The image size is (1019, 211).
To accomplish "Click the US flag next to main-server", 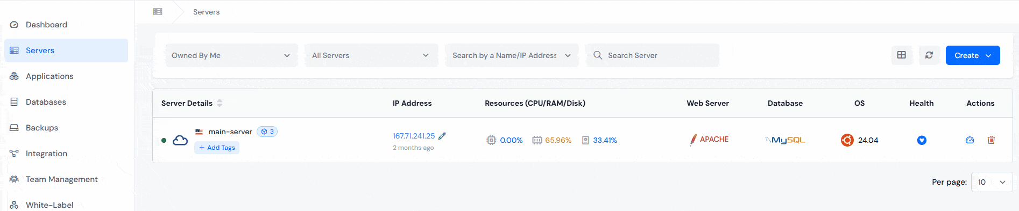I will tap(199, 132).
